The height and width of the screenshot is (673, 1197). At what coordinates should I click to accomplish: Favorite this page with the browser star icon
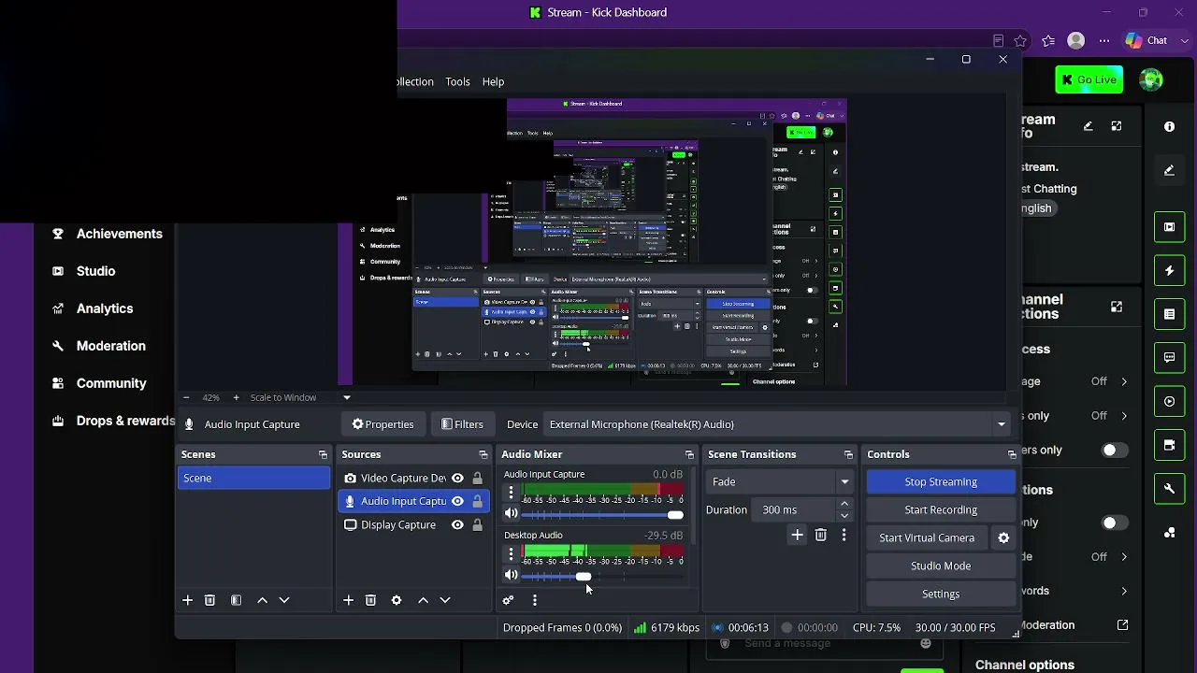(x=1020, y=41)
